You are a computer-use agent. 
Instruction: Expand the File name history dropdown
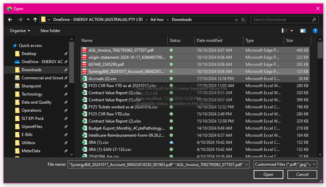pyautogui.click(x=247, y=164)
